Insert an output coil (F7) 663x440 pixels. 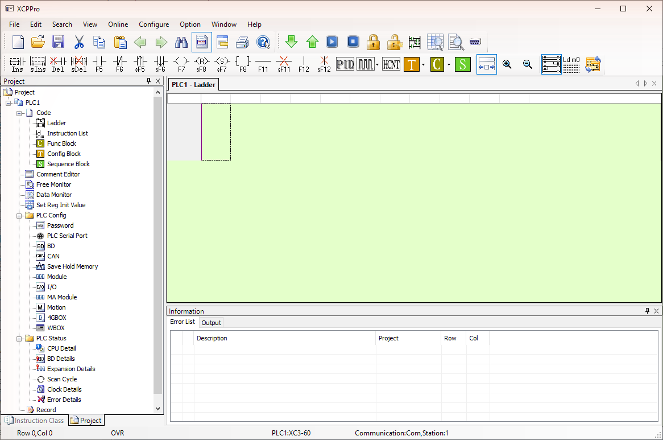tap(181, 64)
